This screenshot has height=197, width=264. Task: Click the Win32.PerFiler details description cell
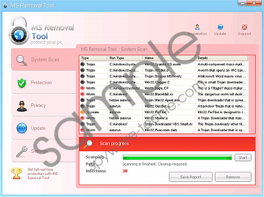pyautogui.click(x=222, y=112)
